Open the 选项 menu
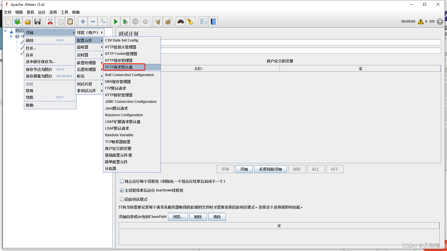This screenshot has height=251, width=447. click(53, 12)
